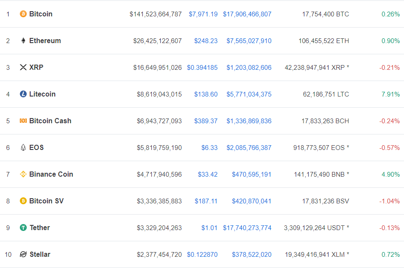Click the XRP cross logo icon
Viewport: 404px width, 268px height.
point(23,68)
